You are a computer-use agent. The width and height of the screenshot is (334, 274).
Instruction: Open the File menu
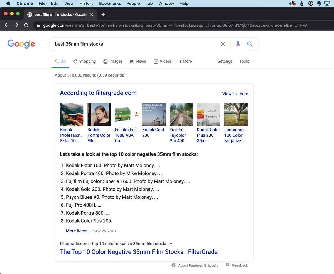click(42, 3)
